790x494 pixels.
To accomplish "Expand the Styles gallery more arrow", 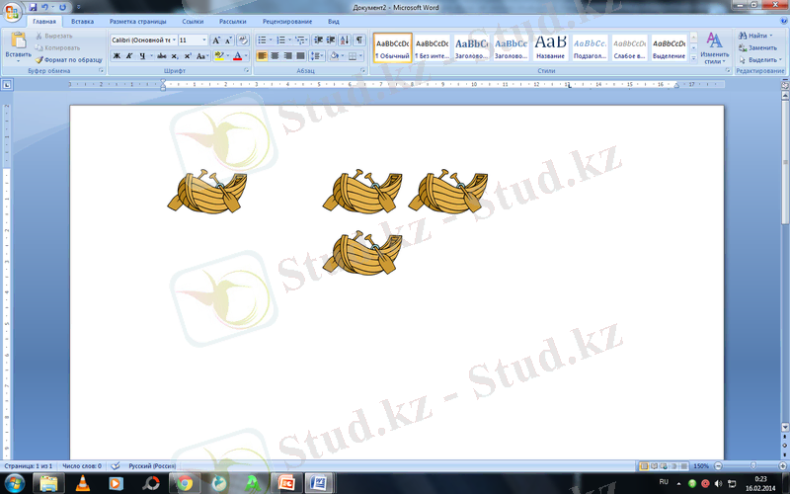I will tap(695, 58).
